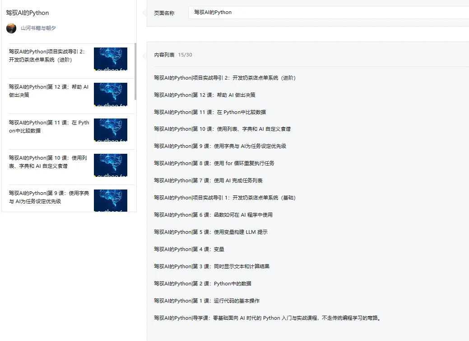Select list row 第 5 课：使用变量构建 LLM 提示
Image resolution: width=469 pixels, height=341 pixels.
click(210, 232)
